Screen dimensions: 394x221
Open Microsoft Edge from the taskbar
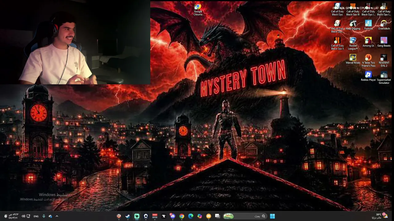191,216
